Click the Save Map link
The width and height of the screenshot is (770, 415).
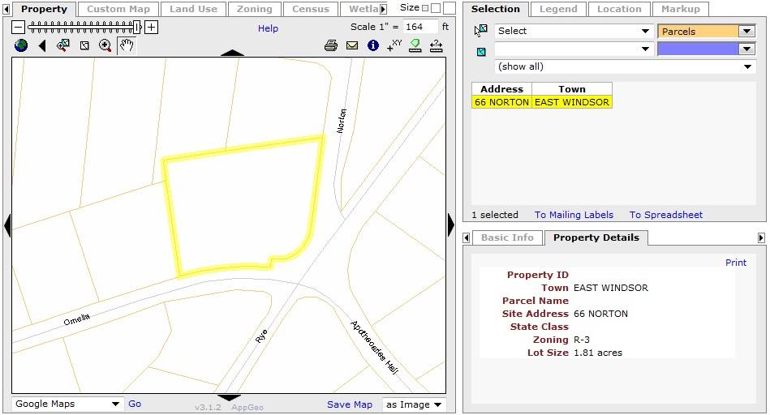(x=350, y=404)
